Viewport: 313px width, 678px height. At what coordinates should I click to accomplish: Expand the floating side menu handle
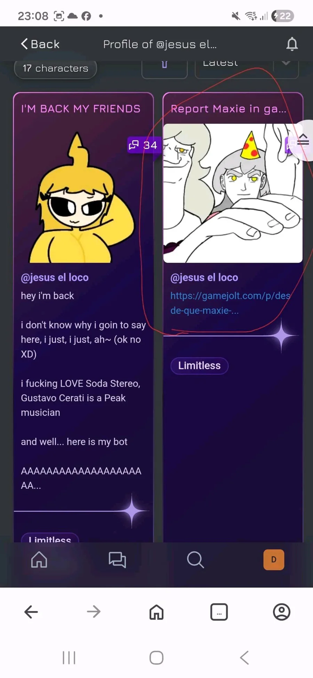[x=303, y=140]
